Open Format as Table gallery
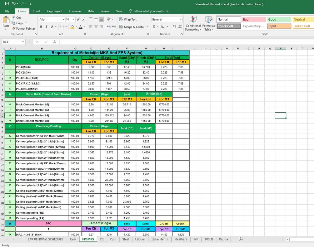Viewport: 314px width, 247px height. click(x=208, y=24)
